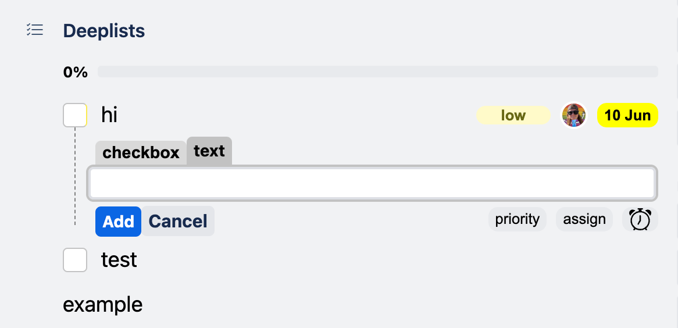Open the priority selector
The height and width of the screenshot is (328, 678).
click(x=517, y=219)
